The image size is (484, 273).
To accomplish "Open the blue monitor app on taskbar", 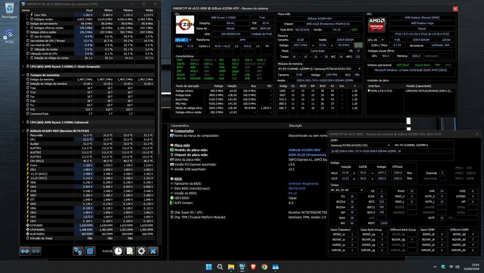I will point(275,267).
